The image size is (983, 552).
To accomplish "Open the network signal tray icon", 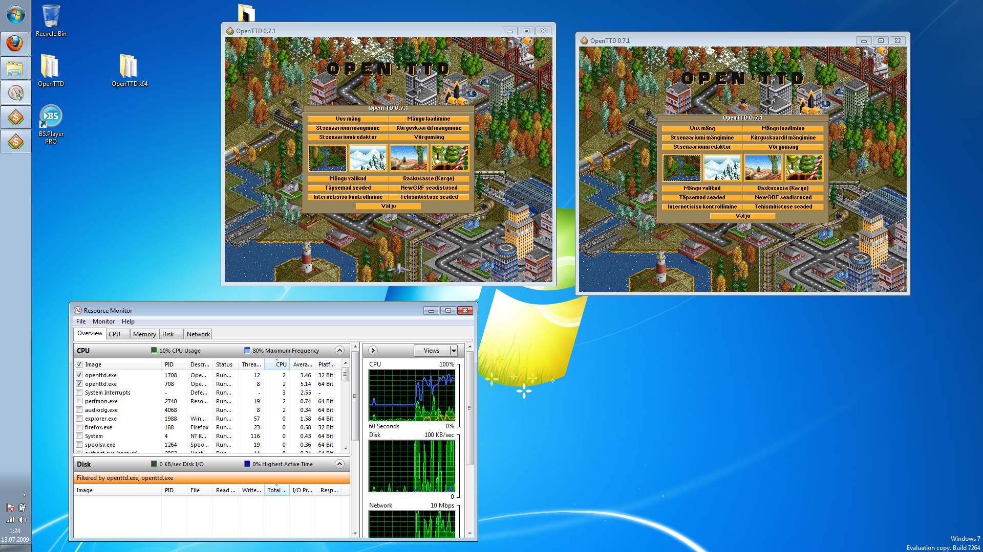I will [10, 520].
